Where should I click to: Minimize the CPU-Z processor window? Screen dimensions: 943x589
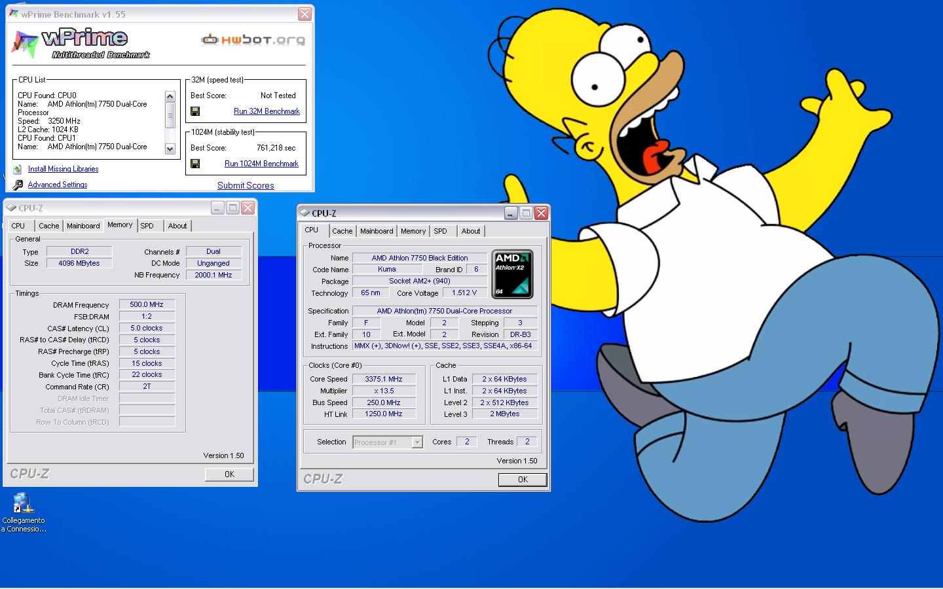click(511, 213)
